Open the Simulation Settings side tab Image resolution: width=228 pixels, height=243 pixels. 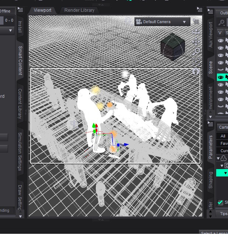click(20, 151)
